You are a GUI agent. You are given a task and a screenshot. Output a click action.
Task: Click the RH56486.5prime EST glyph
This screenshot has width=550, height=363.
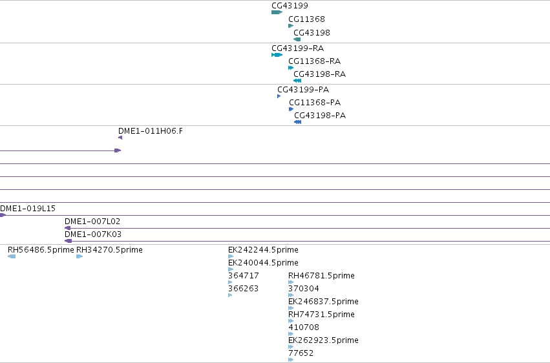[12, 256]
